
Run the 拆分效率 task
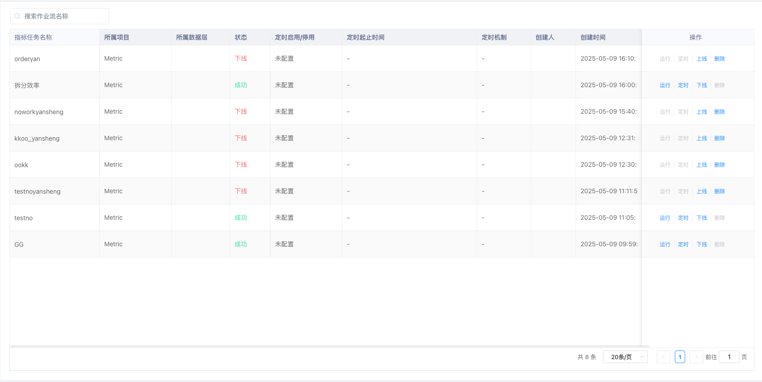pos(665,85)
